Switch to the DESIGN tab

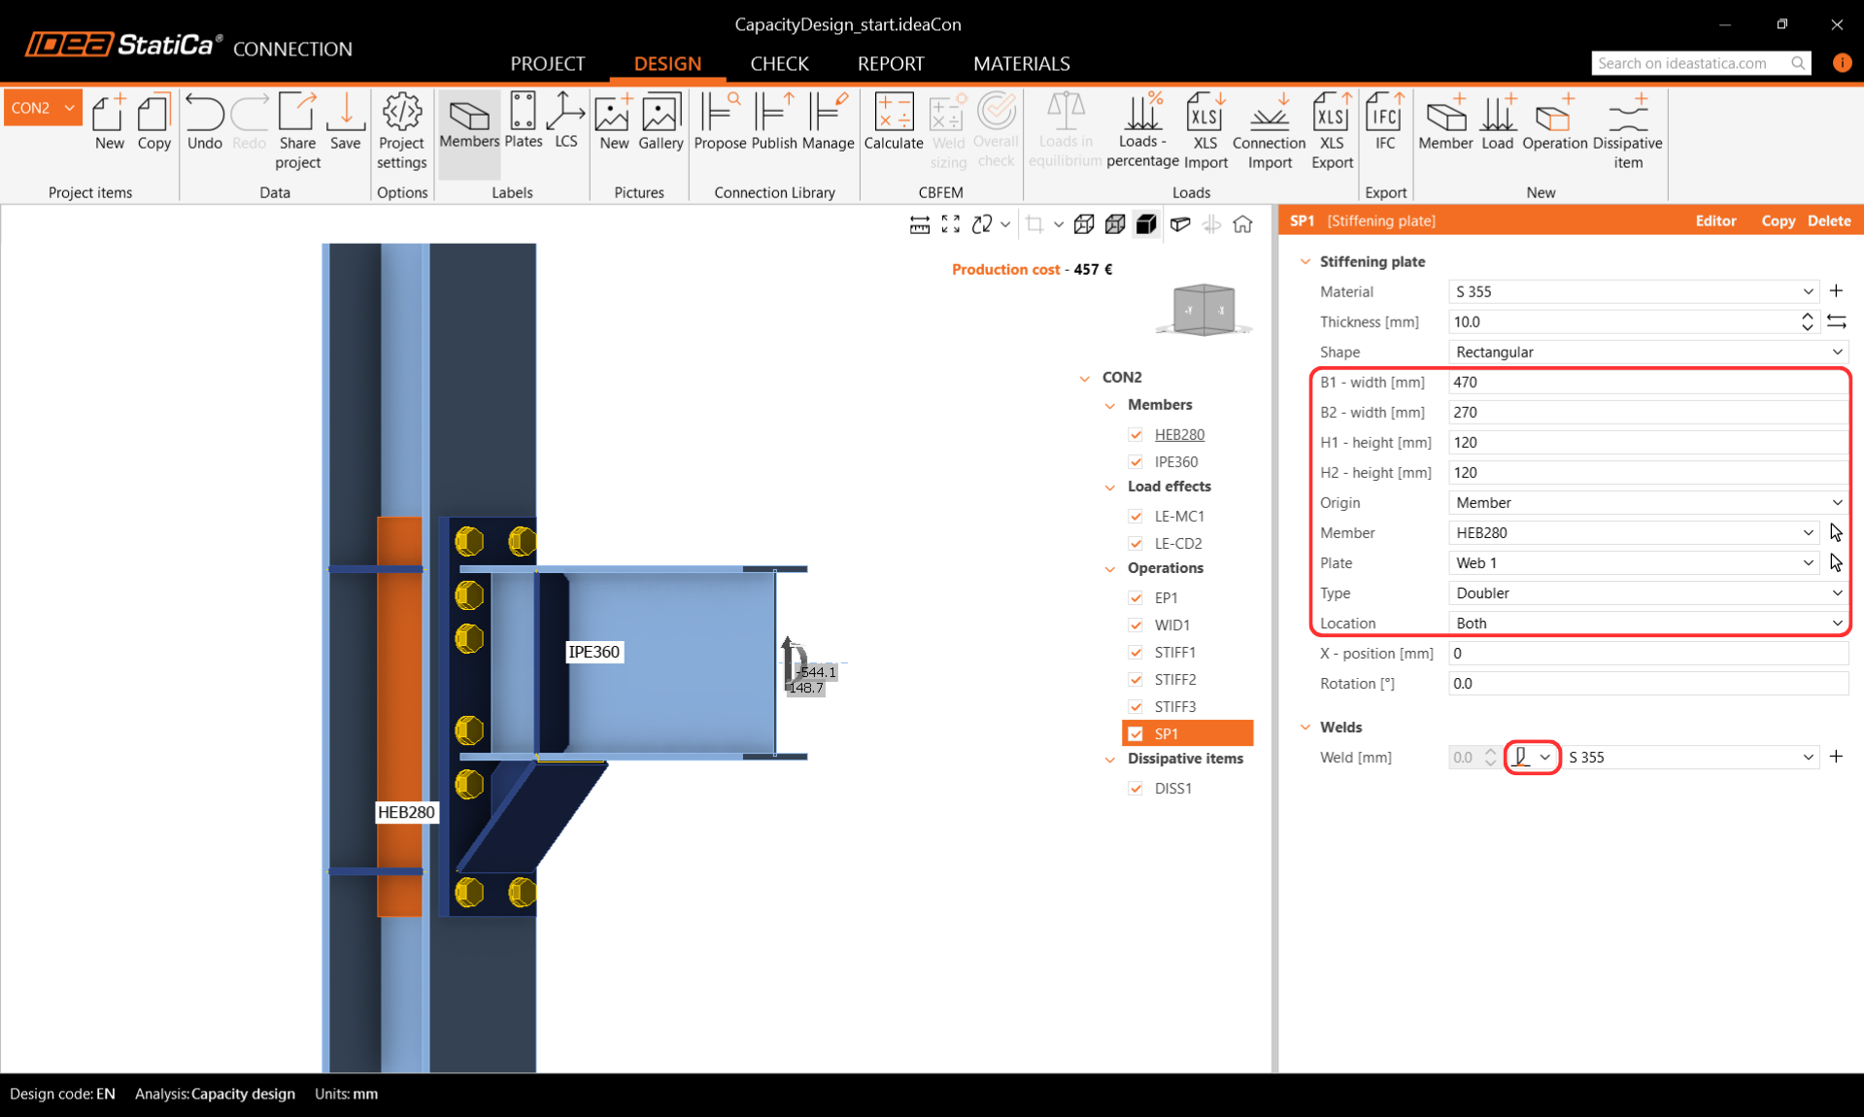(x=667, y=63)
